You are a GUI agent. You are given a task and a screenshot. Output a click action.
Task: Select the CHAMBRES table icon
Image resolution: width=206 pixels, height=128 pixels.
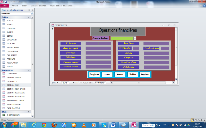pyautogui.click(x=4, y=28)
